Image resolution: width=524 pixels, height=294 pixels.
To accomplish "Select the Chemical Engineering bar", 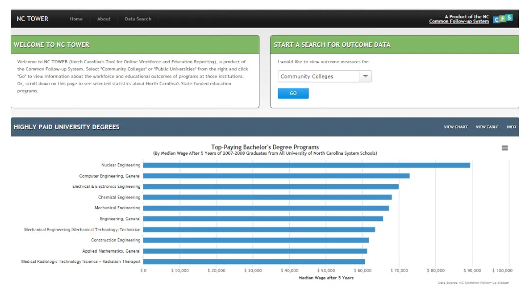I will tap(267, 198).
